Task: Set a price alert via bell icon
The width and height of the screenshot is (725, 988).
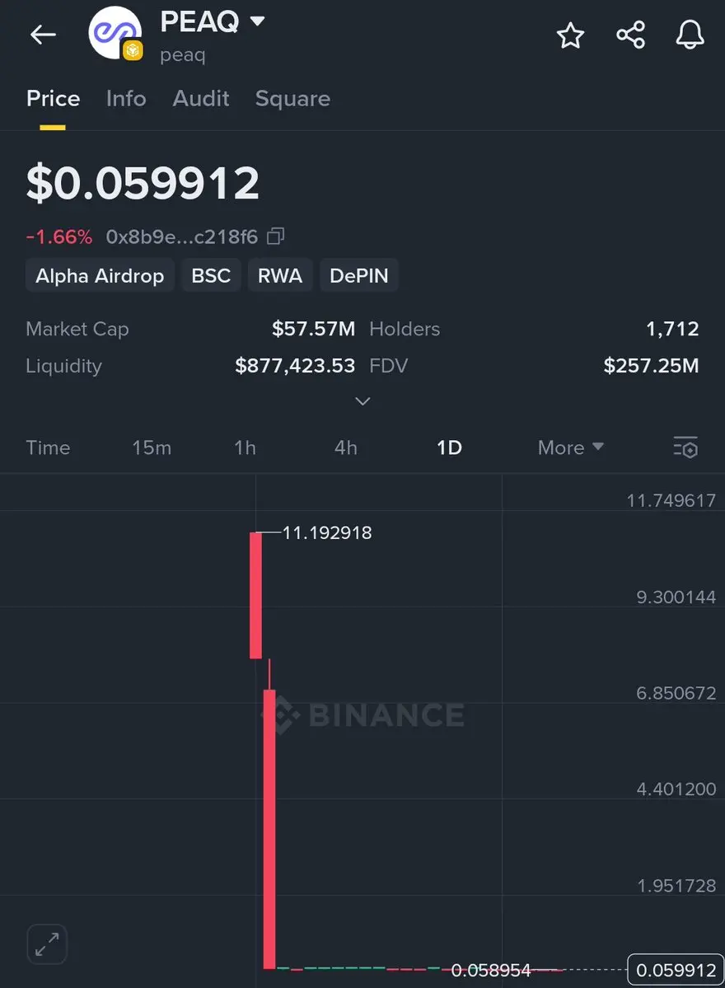Action: tap(690, 35)
